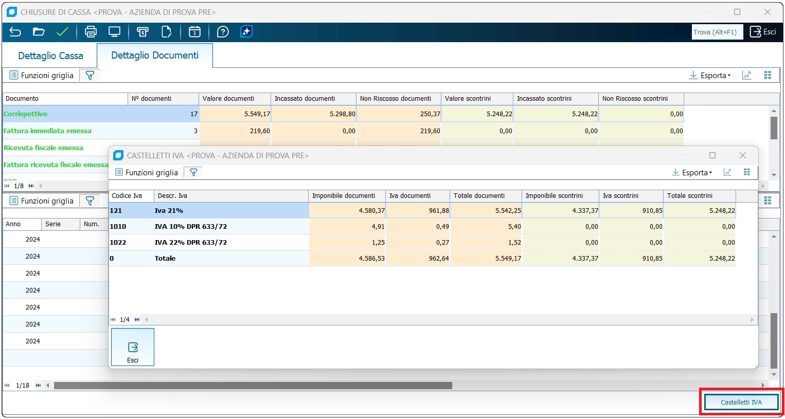Expand Esporta dropdown in Castelletti IVA window
Viewport: 785px width, 419px height.
coord(692,172)
